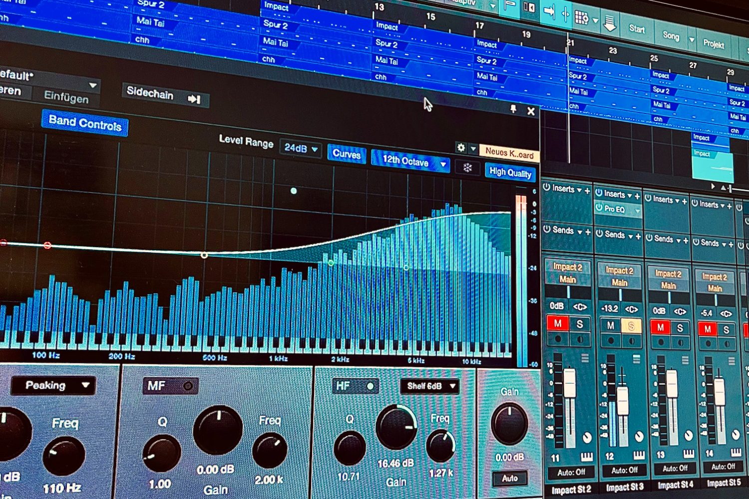Disable the HF band power toggle

pos(370,386)
